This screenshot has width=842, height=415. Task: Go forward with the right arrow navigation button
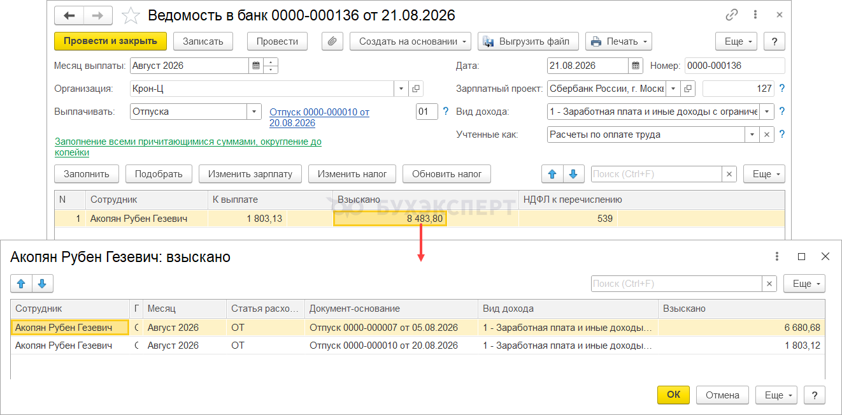pos(97,15)
